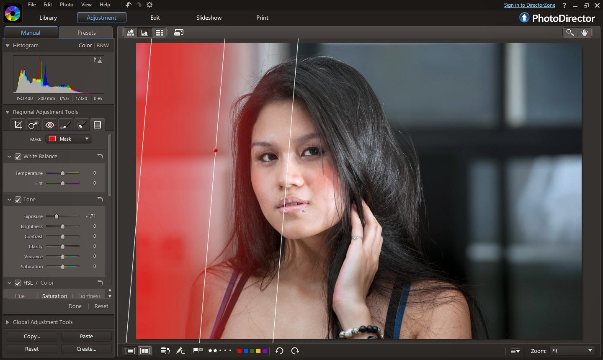Open the Mask dropdown
603x360 pixels.
(69, 139)
